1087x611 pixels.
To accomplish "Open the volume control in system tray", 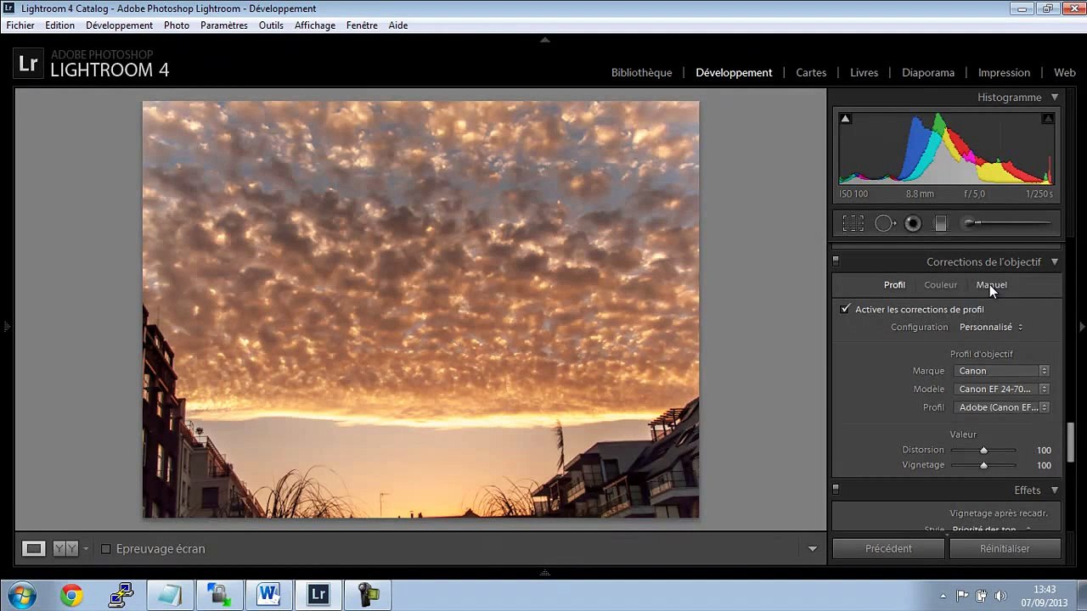I will click(x=1000, y=596).
